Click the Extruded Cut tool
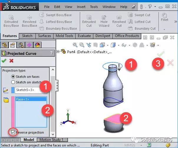 [89, 21]
